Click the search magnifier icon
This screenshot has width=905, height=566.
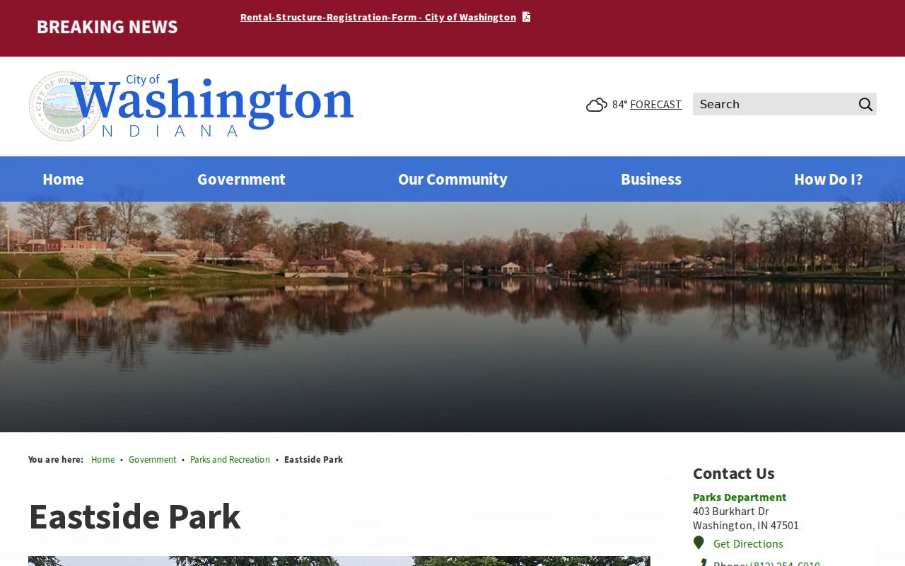point(865,104)
